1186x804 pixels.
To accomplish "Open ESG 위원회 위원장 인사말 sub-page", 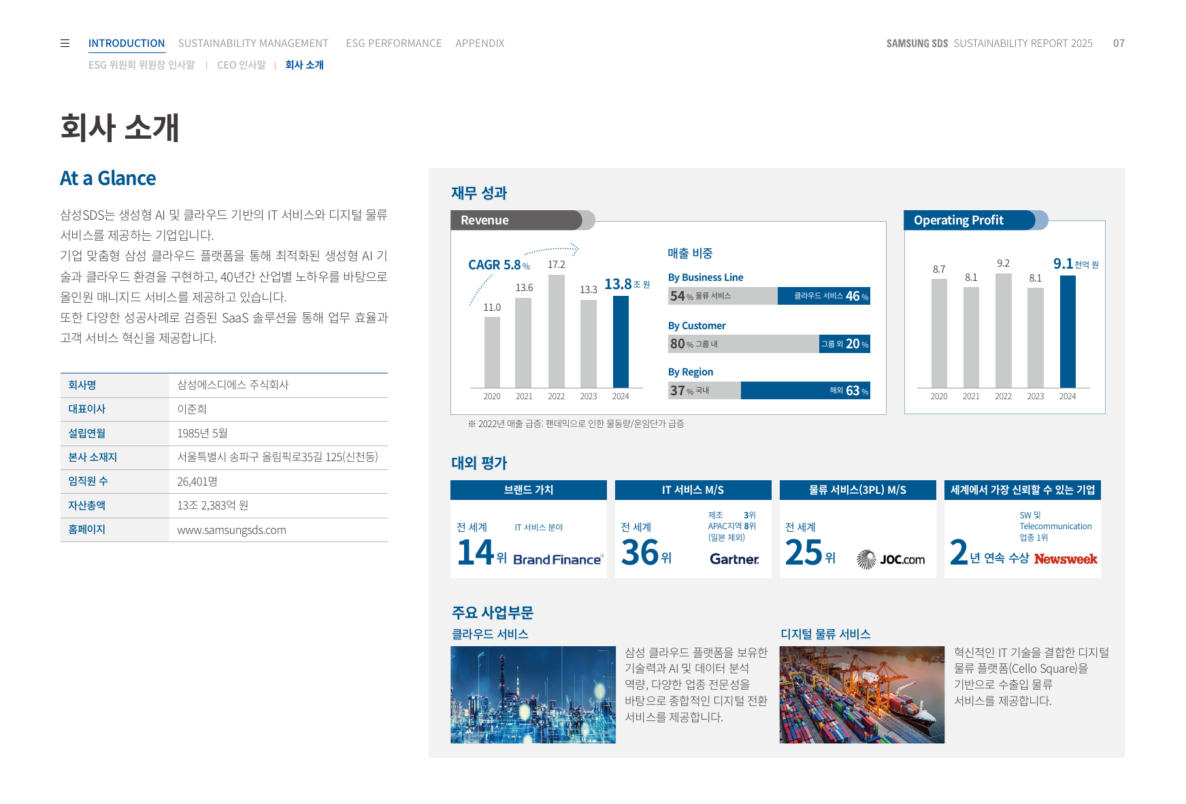I will (142, 65).
